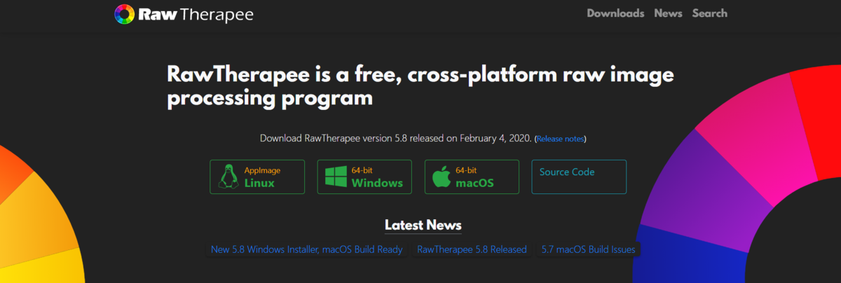841x283 pixels.
Task: Open the Latest News heading link
Action: pos(423,225)
